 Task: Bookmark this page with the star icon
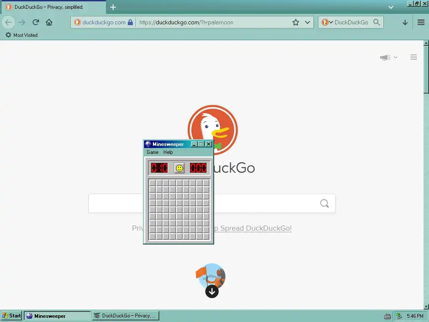tap(295, 23)
